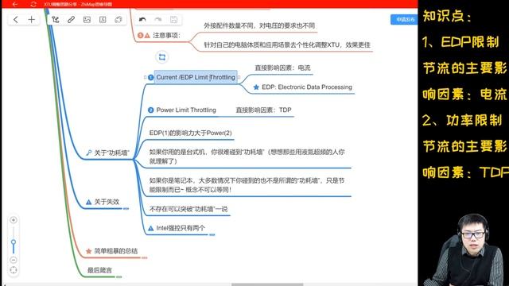Zoom in with the plus circle button

(x=14, y=220)
